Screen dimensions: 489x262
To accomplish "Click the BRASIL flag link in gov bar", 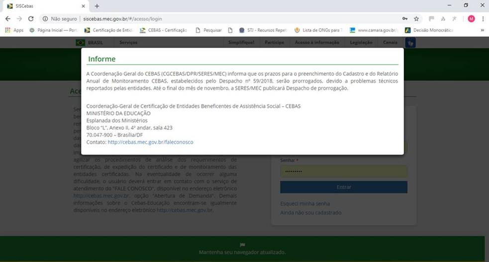I will pyautogui.click(x=89, y=42).
